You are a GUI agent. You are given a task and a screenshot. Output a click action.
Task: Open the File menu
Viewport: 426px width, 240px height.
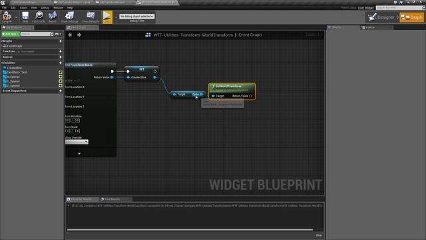coord(4,7)
